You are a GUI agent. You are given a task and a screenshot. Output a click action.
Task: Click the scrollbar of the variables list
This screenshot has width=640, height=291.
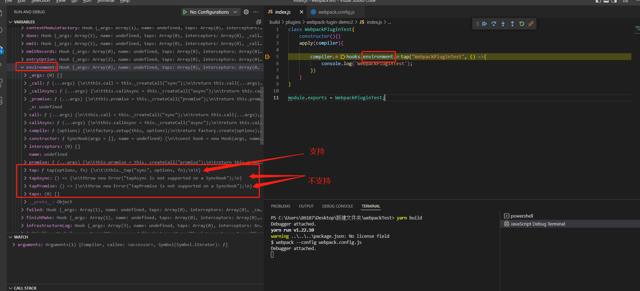point(262,115)
